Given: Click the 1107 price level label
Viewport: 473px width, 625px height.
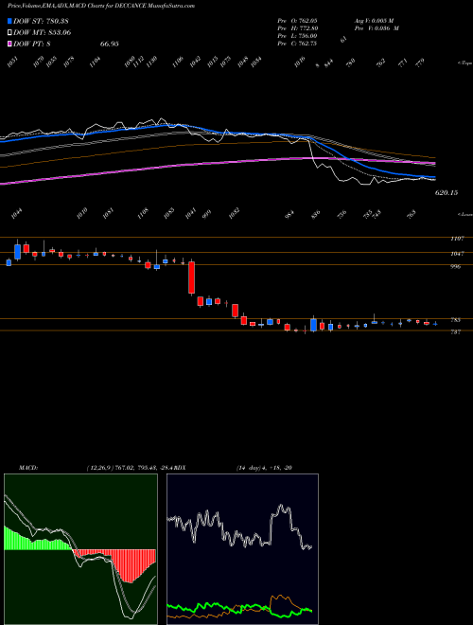Looking at the screenshot, I should pos(457,239).
